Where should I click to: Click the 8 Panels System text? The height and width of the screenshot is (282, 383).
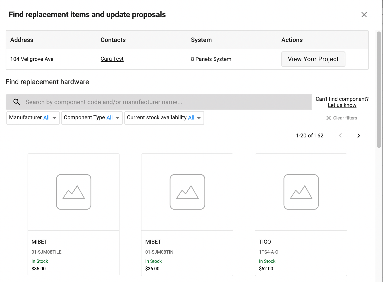[211, 59]
